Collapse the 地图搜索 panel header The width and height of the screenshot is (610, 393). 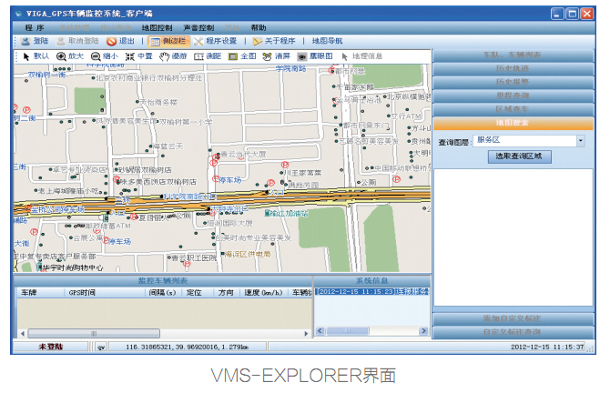click(x=513, y=123)
